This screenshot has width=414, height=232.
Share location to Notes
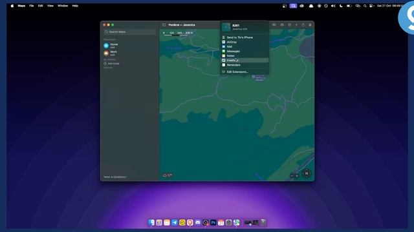pyautogui.click(x=245, y=56)
